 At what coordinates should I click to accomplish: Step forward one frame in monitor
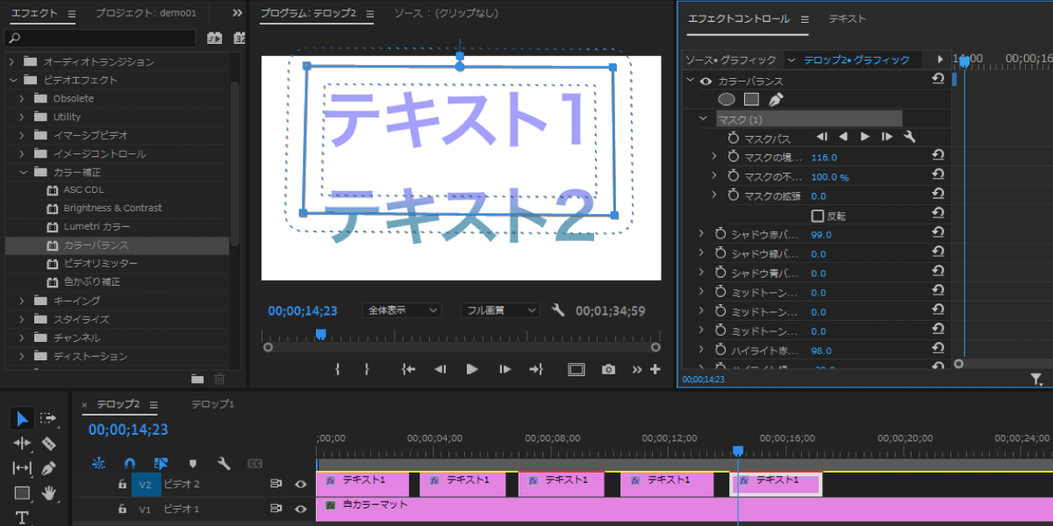tap(505, 370)
